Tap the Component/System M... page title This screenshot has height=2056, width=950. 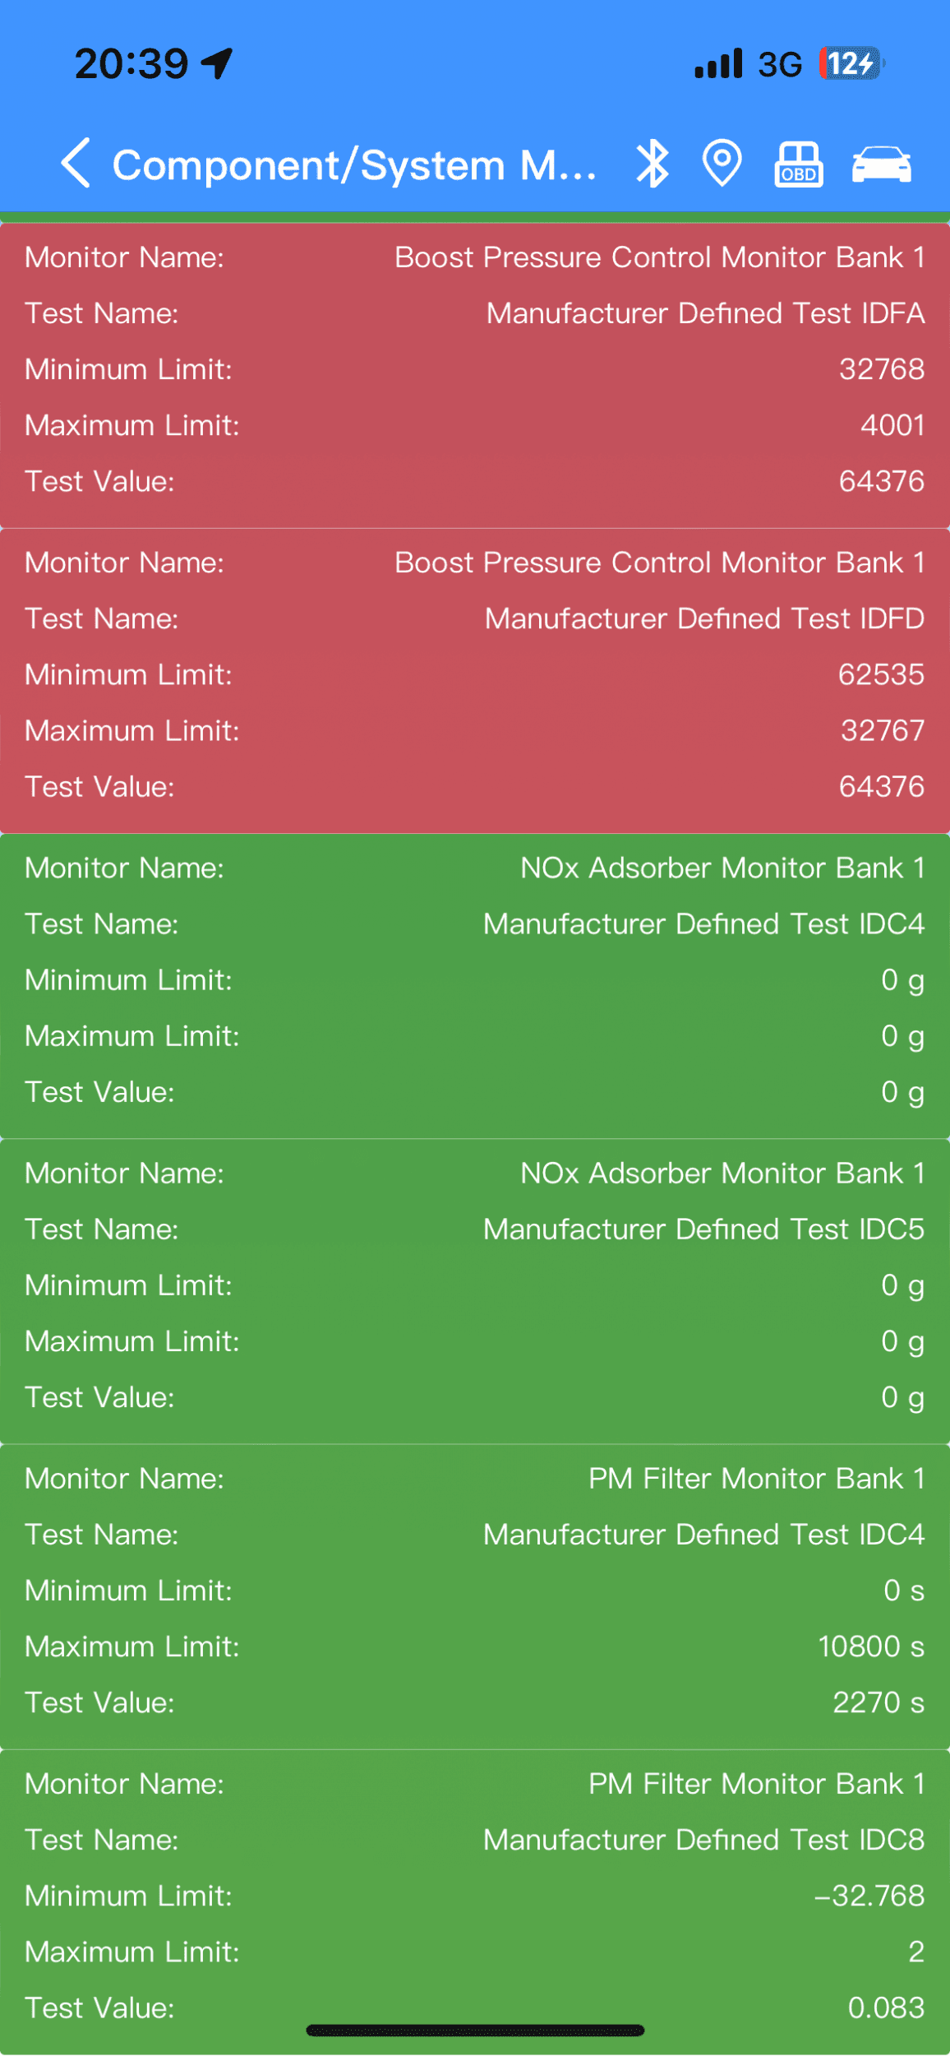click(x=354, y=165)
